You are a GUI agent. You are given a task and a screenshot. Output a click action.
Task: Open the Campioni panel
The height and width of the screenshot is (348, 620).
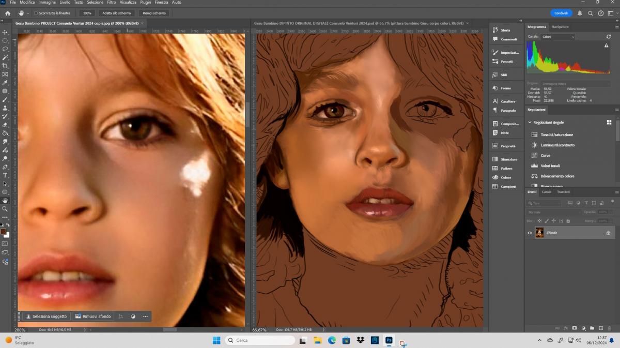coord(504,186)
